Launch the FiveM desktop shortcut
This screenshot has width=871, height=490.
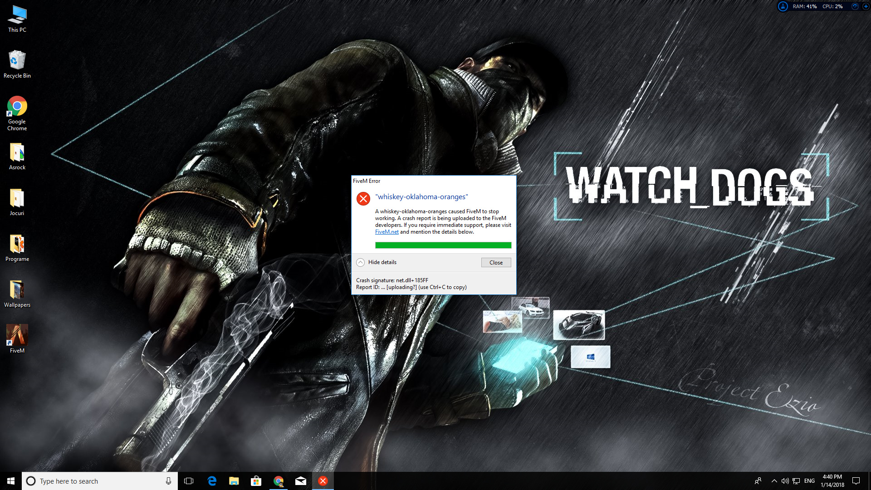17,339
